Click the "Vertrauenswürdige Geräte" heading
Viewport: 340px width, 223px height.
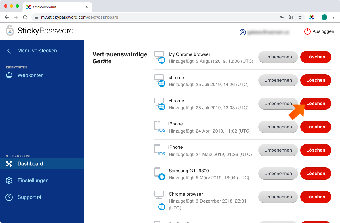pyautogui.click(x=120, y=58)
